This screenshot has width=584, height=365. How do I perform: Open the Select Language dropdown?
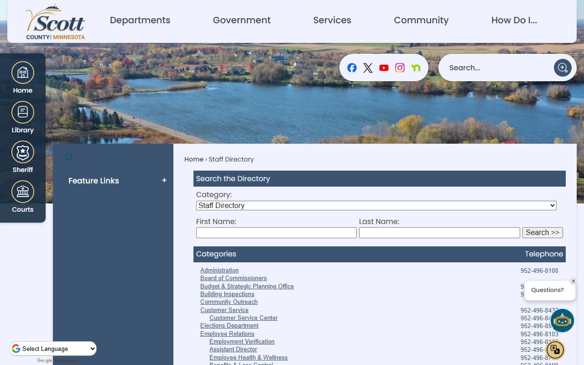pos(53,349)
